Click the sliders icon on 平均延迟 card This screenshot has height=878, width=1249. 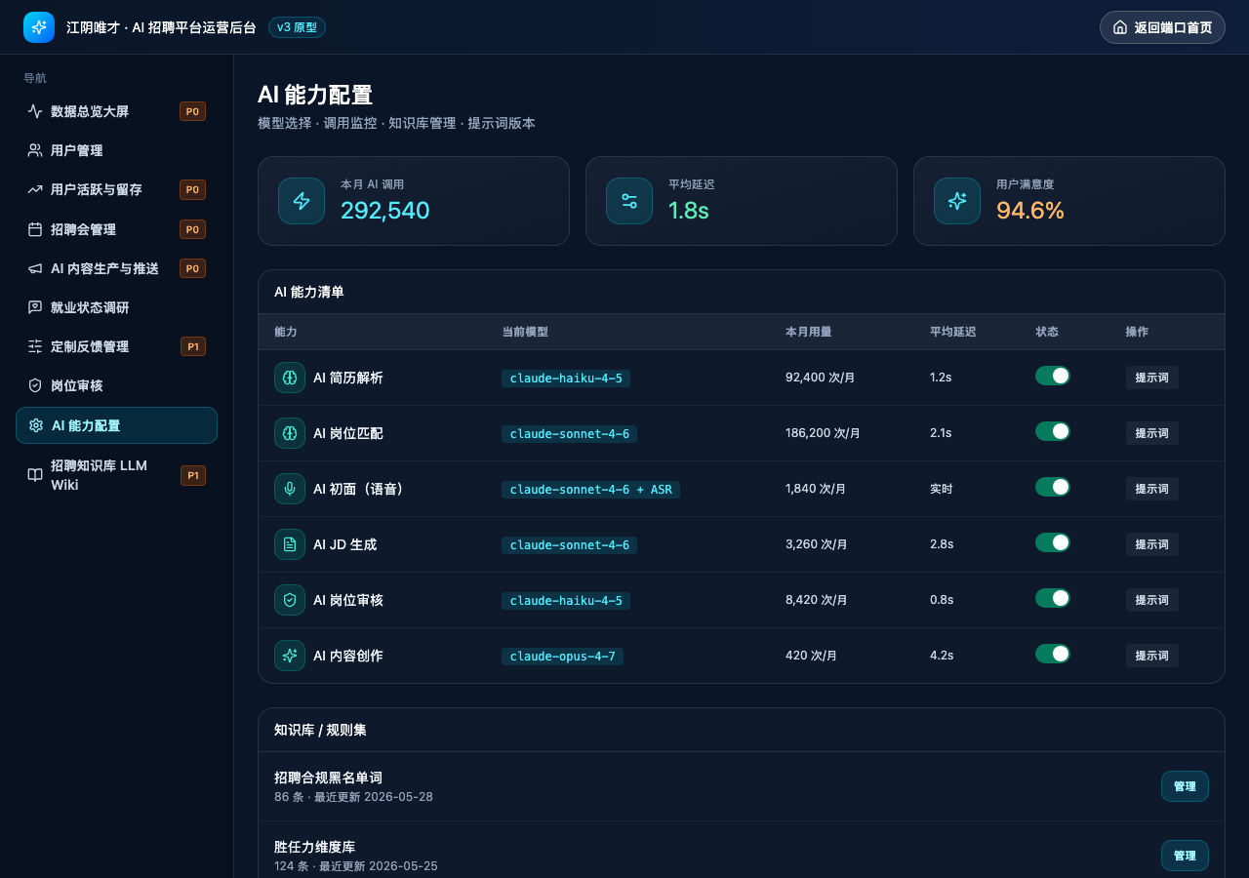point(629,201)
